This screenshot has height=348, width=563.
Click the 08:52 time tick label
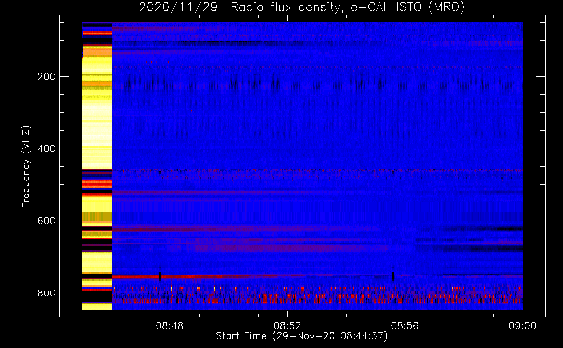pyautogui.click(x=287, y=326)
